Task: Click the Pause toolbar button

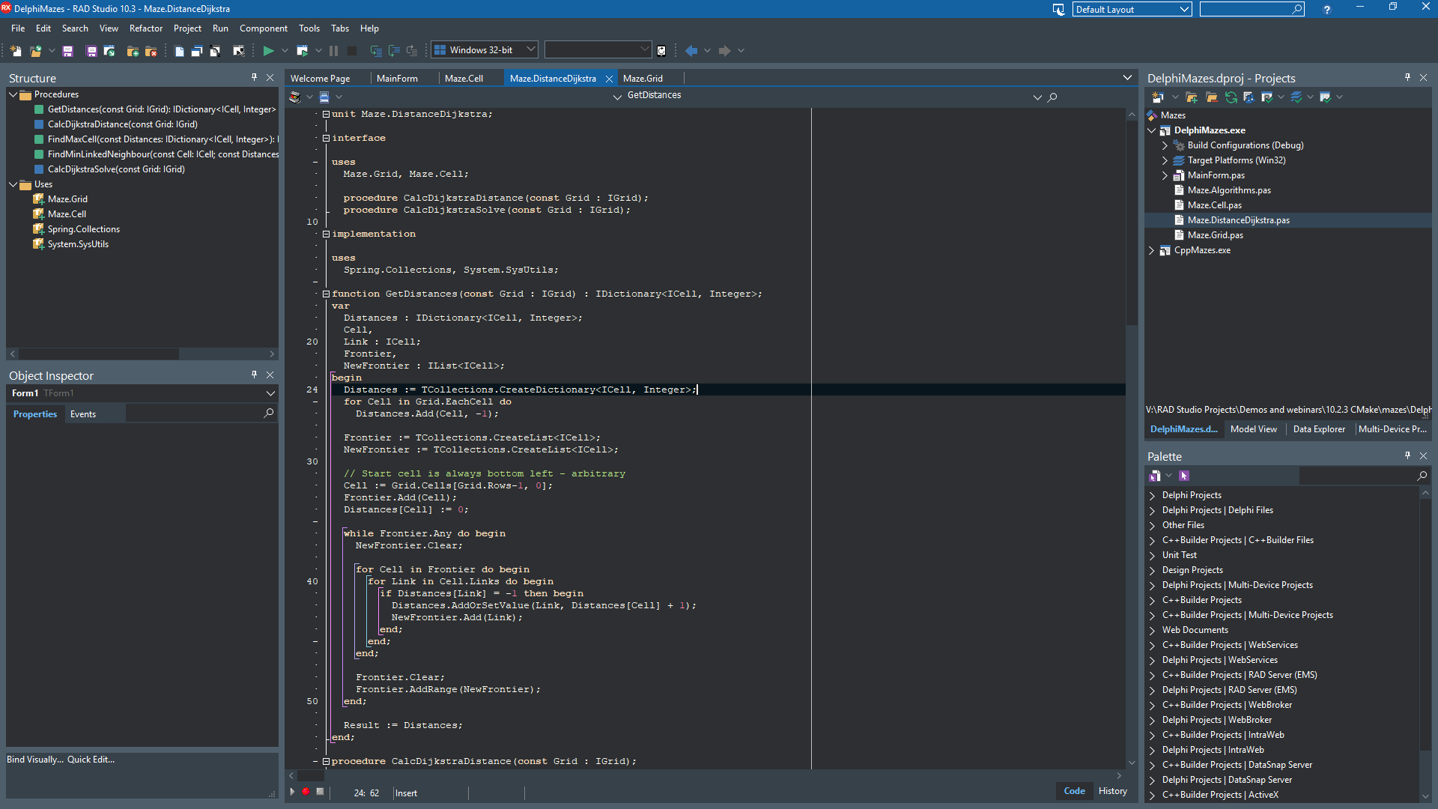Action: 333,51
